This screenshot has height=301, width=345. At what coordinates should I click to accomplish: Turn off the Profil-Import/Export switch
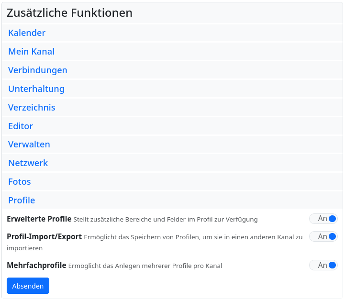pos(323,236)
